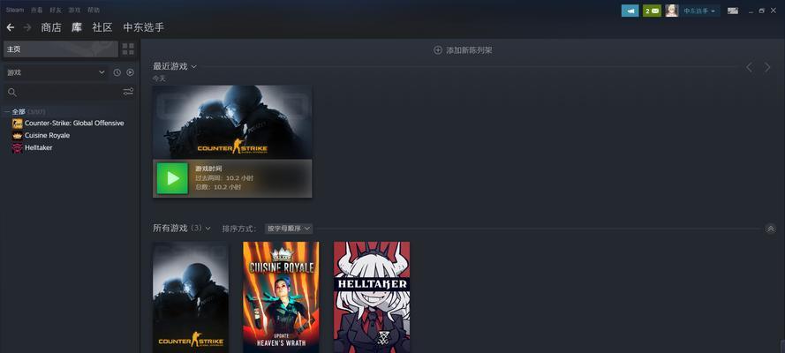Click the profile avatar picture

[x=672, y=11]
